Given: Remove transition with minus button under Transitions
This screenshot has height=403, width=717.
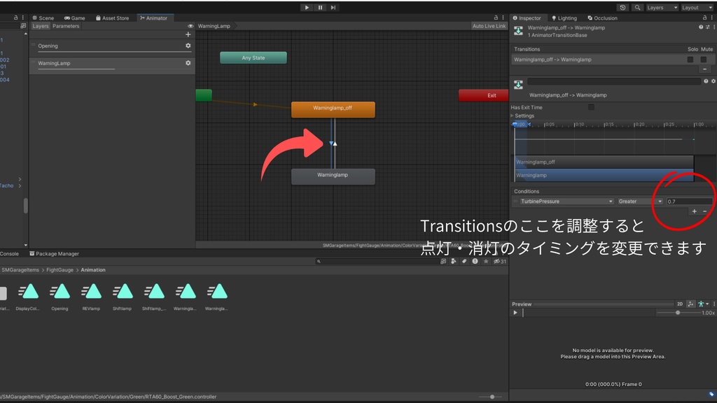Looking at the screenshot, I should (704, 69).
